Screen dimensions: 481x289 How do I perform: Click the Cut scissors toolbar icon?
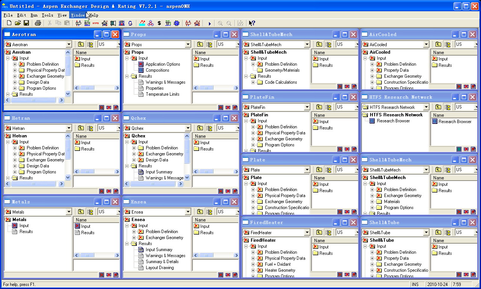[49, 23]
